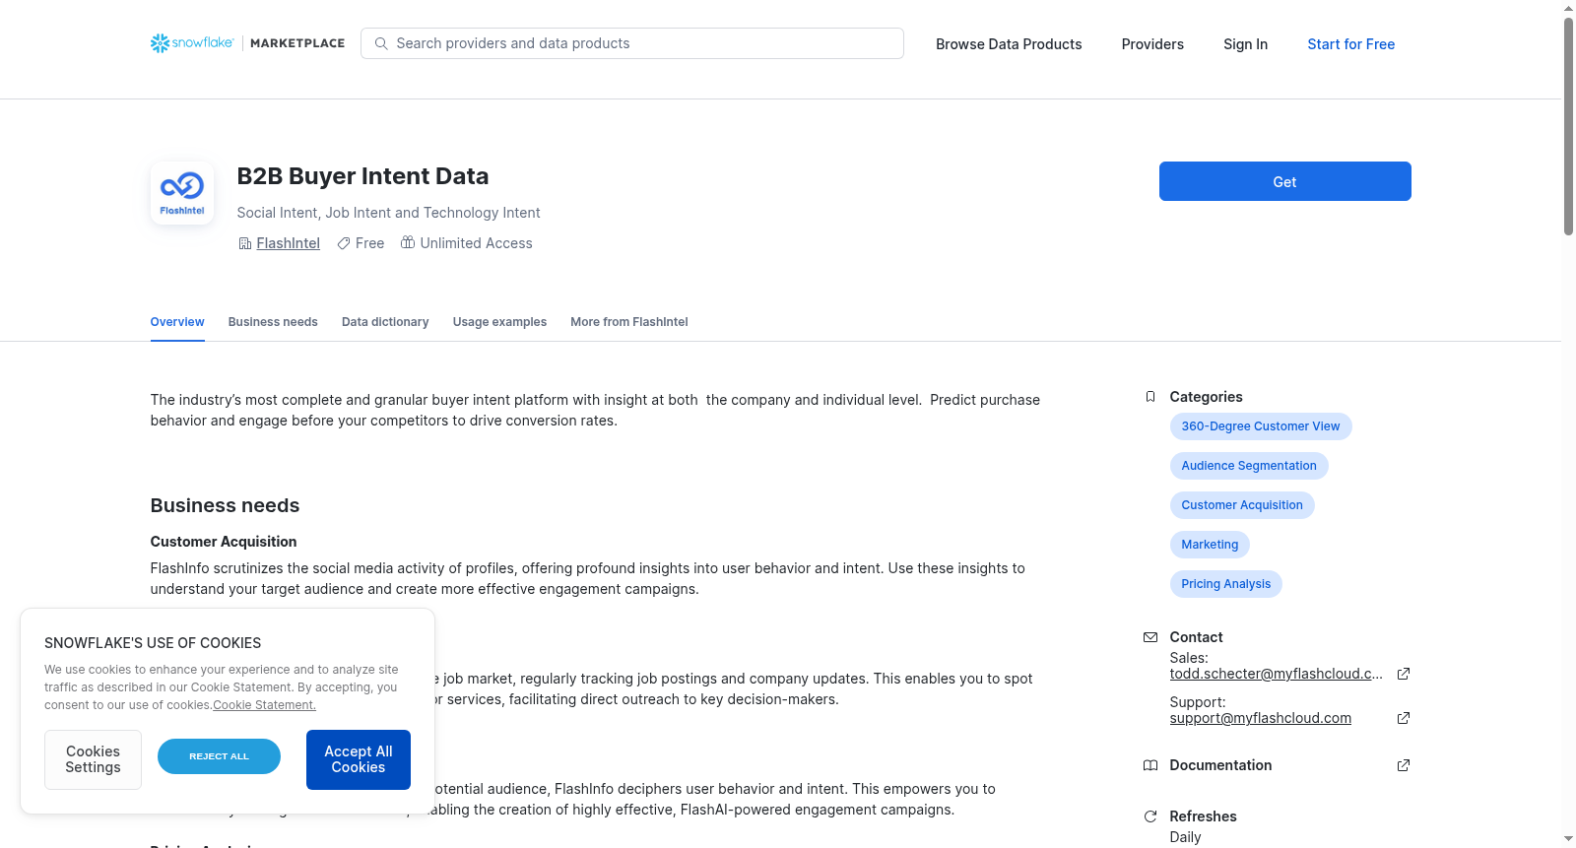Open the More from FlashIntel tab

click(628, 322)
